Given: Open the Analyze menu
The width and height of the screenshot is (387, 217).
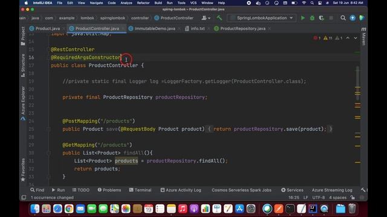Looking at the screenshot, I should point(126,3).
